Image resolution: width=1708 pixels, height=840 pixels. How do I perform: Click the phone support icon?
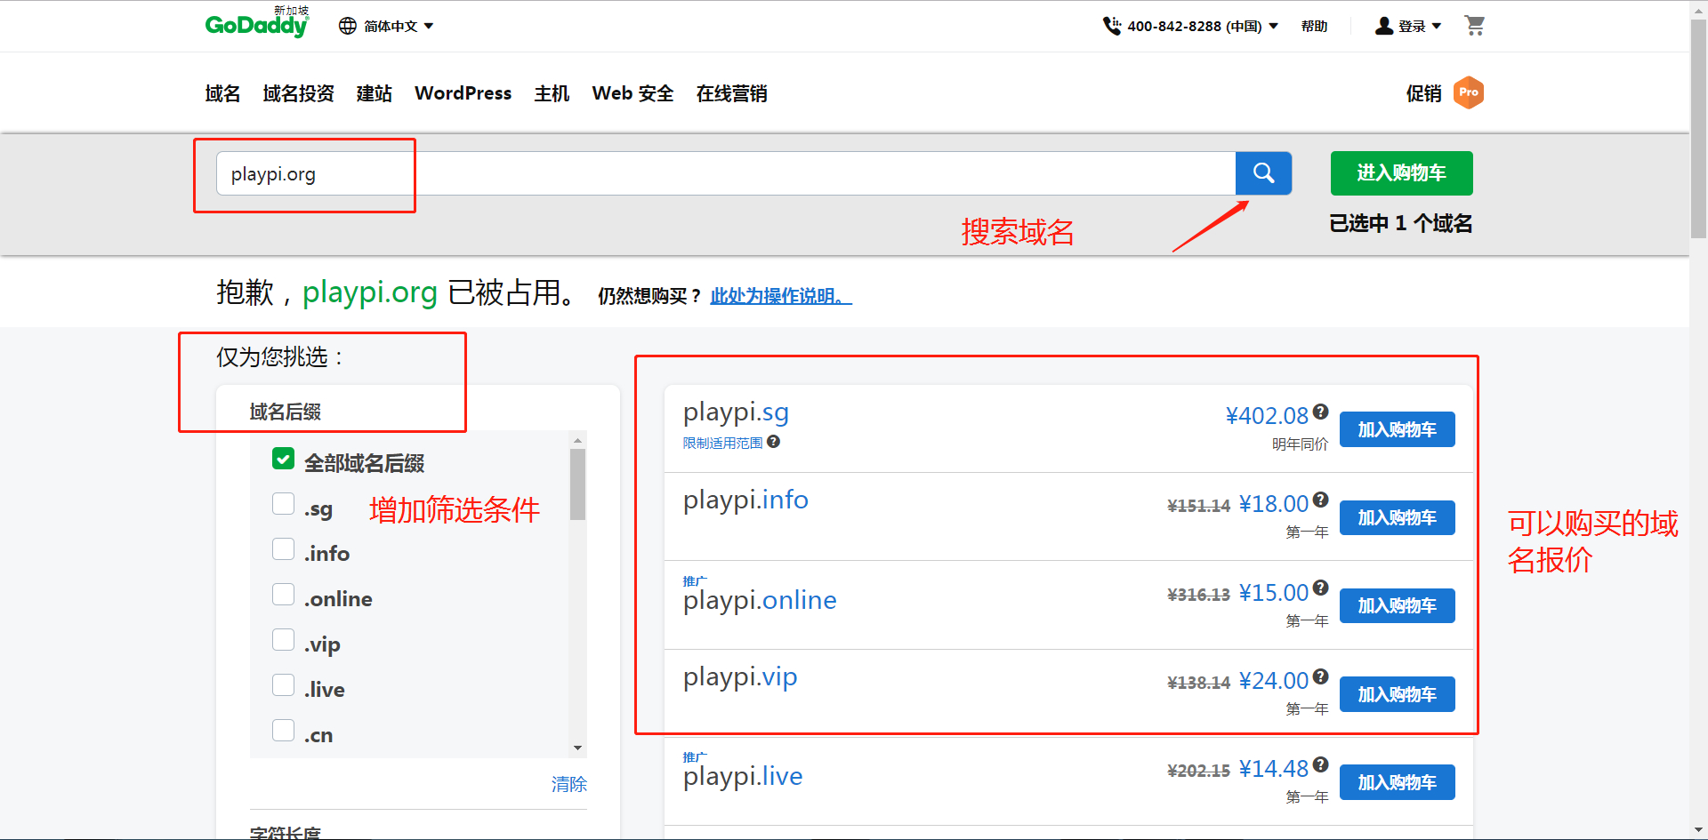[1112, 26]
